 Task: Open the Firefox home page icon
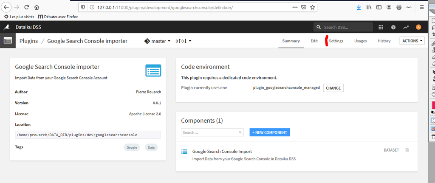(37, 8)
